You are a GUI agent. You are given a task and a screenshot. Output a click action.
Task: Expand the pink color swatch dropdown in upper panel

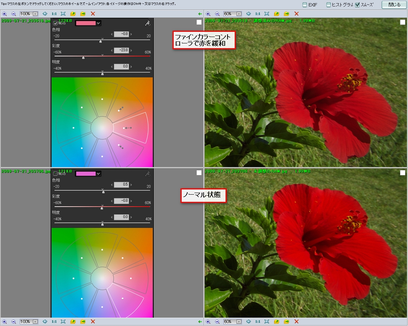(99, 23)
